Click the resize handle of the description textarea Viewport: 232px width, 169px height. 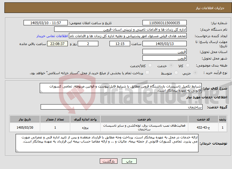click(41, 92)
